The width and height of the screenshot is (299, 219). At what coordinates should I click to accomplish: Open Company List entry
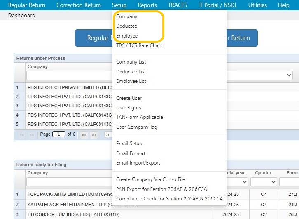tap(131, 62)
